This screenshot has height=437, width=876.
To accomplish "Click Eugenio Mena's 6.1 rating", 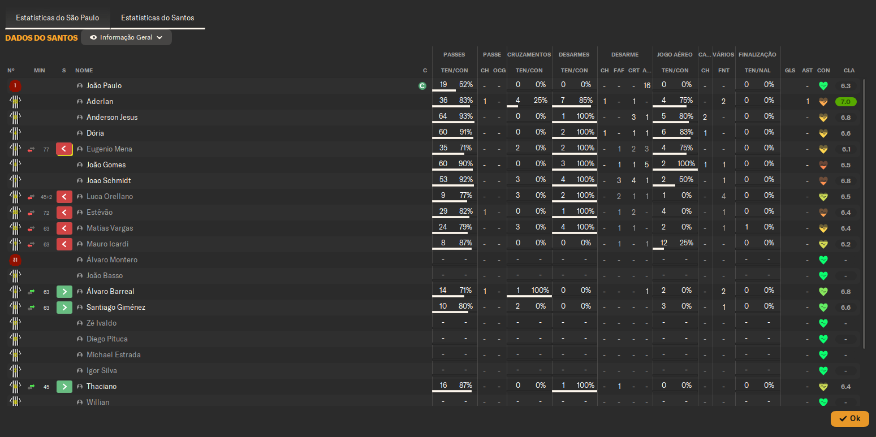I will coord(845,149).
